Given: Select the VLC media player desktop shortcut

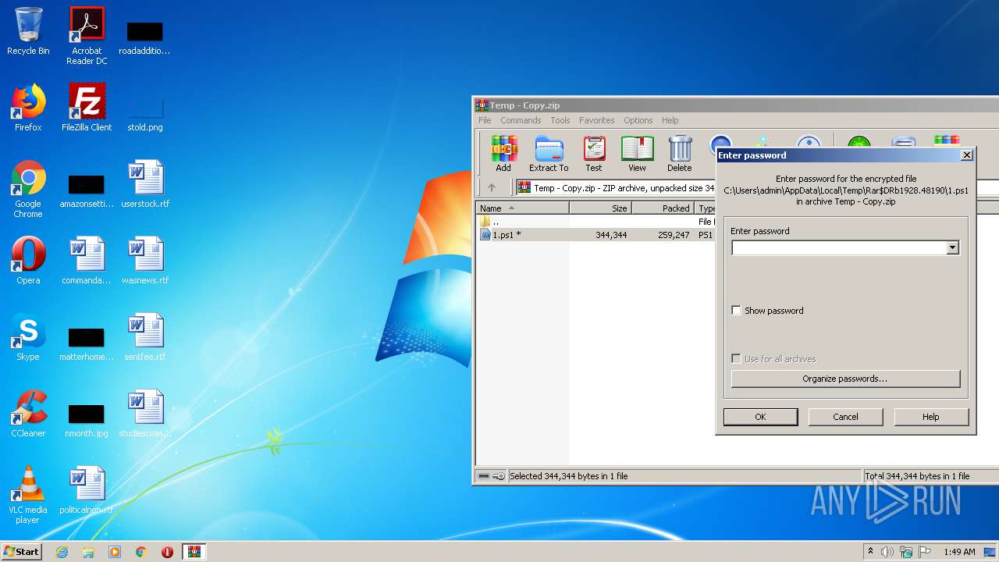Looking at the screenshot, I should (x=28, y=495).
